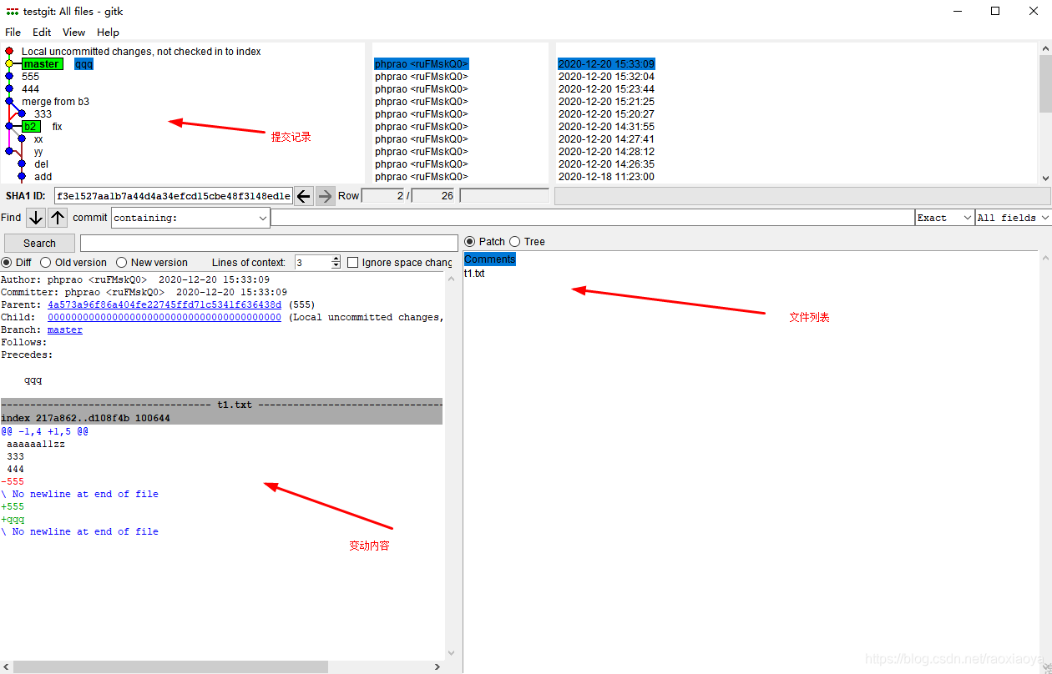The width and height of the screenshot is (1052, 674).
Task: Select the 'add' commit row
Action: tap(43, 177)
